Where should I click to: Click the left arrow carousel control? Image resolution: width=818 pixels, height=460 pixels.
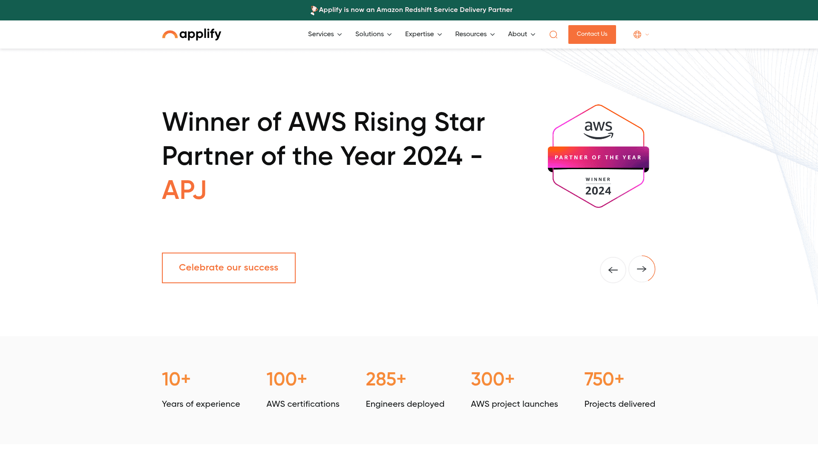pos(613,270)
